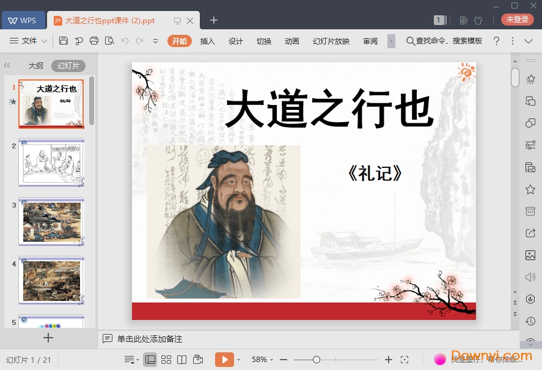Add a new slide with the plus button
This screenshot has height=370, width=542.
(x=48, y=337)
